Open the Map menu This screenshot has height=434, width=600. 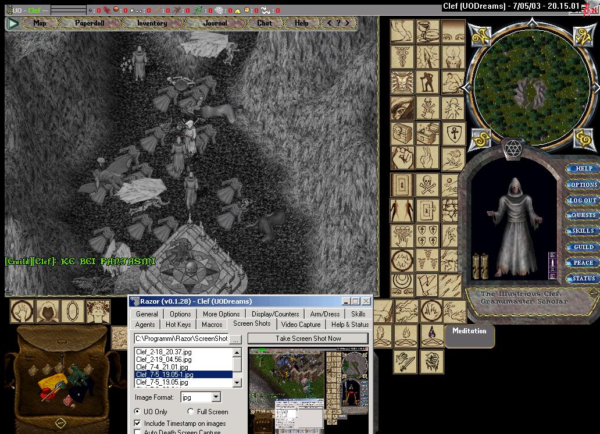(x=40, y=23)
